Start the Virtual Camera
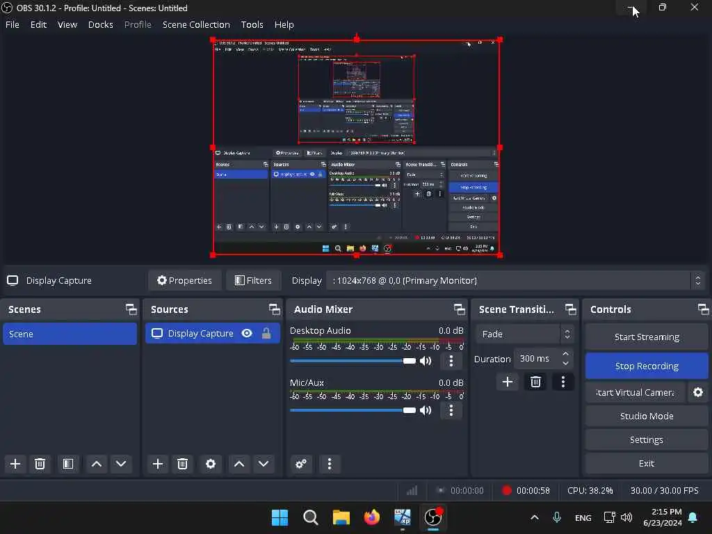This screenshot has width=712, height=534. [x=635, y=392]
